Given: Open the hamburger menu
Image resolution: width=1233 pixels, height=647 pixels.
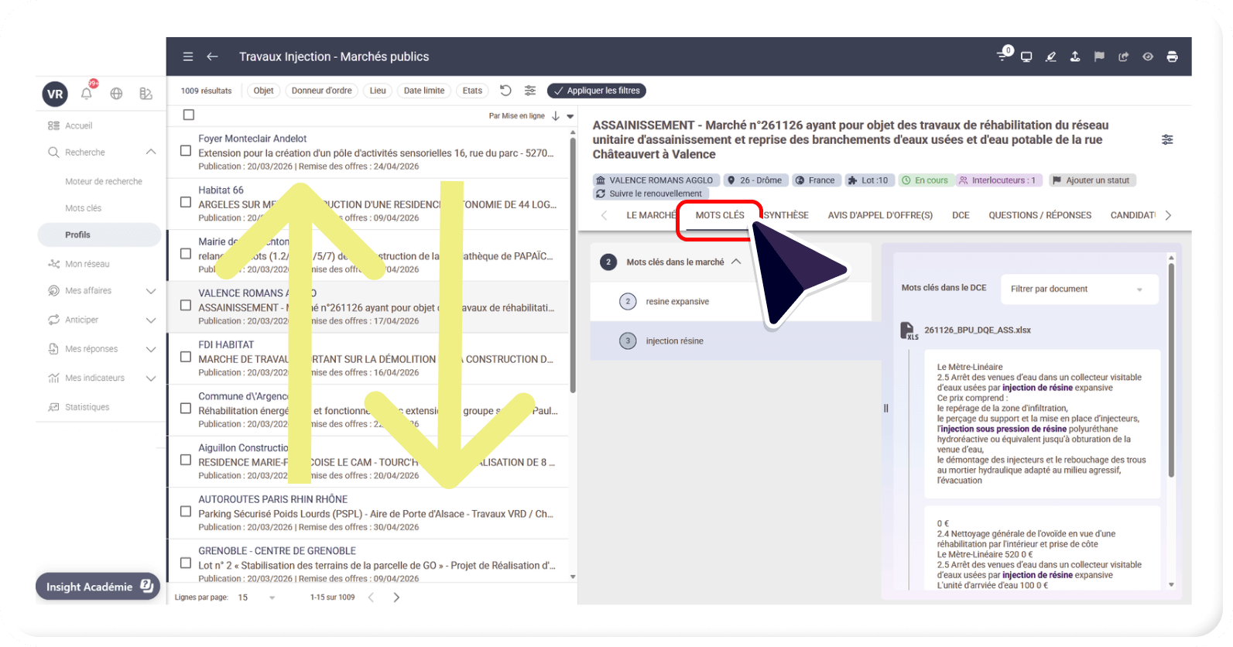Looking at the screenshot, I should (x=188, y=56).
